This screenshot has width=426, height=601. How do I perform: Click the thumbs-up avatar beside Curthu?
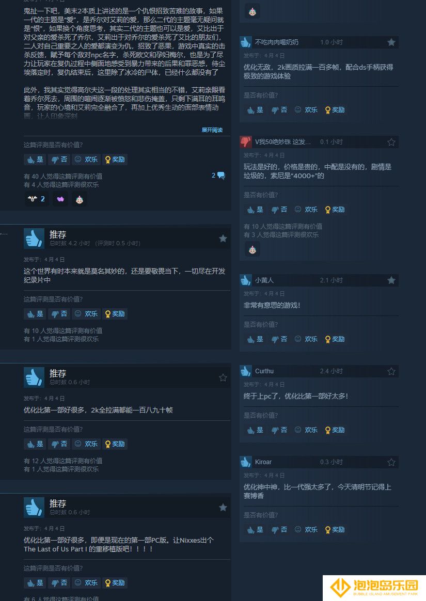tap(246, 371)
